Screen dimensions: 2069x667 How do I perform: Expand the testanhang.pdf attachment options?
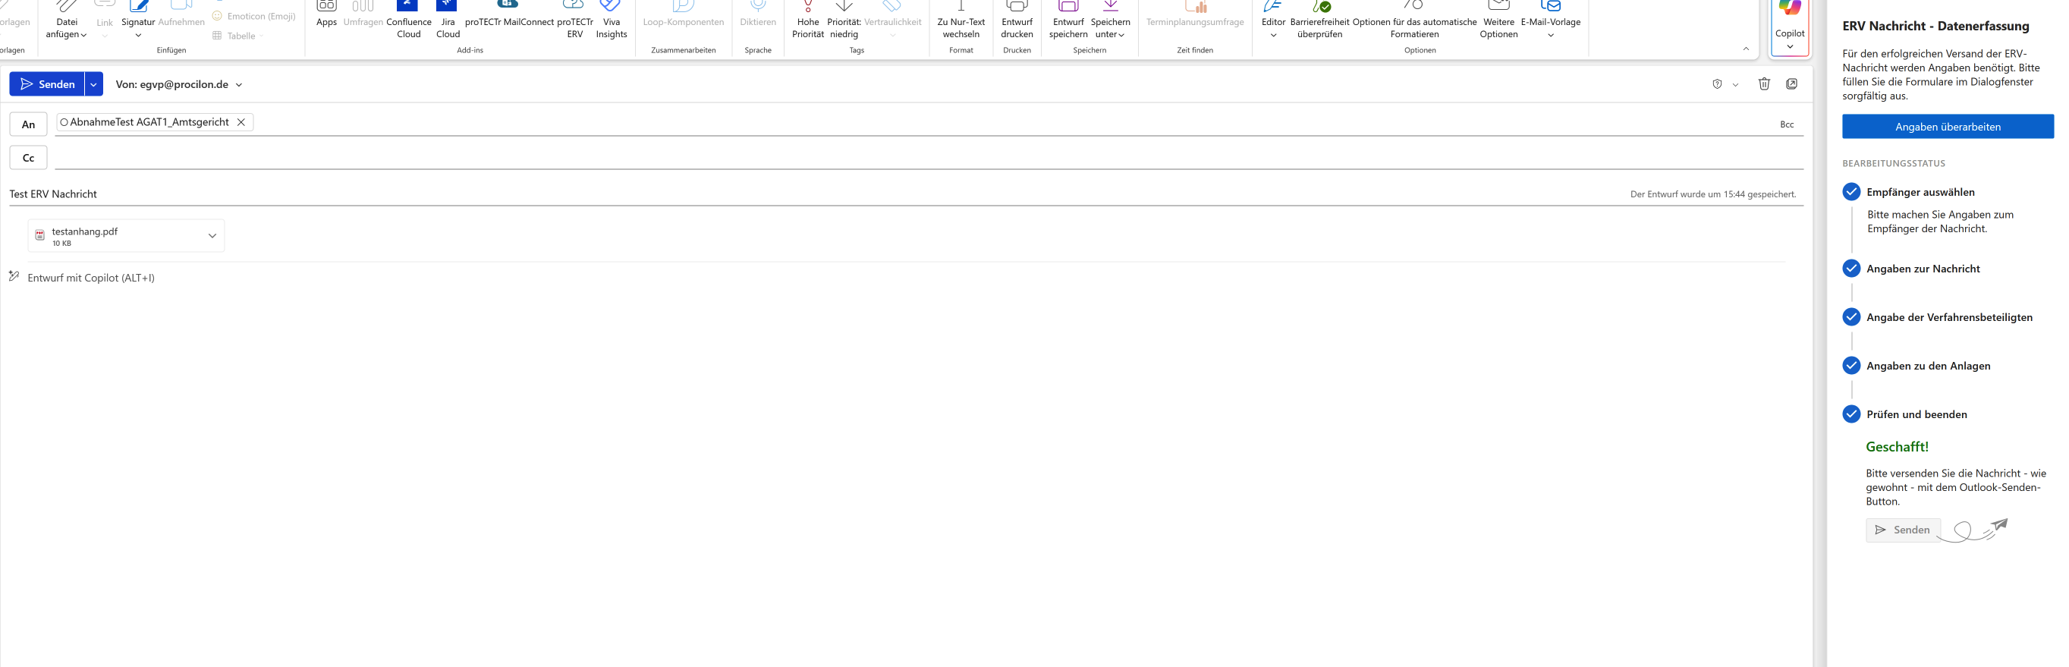click(212, 235)
